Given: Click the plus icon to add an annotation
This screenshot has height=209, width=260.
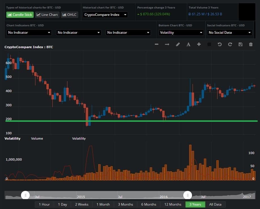Looking at the screenshot, I should point(199,44).
